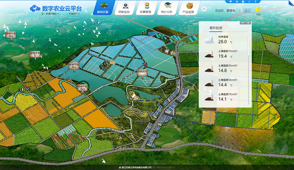This screenshot has height=170, width=294.
Task: Open the message bubble icon in top bar
Action: point(230,2)
